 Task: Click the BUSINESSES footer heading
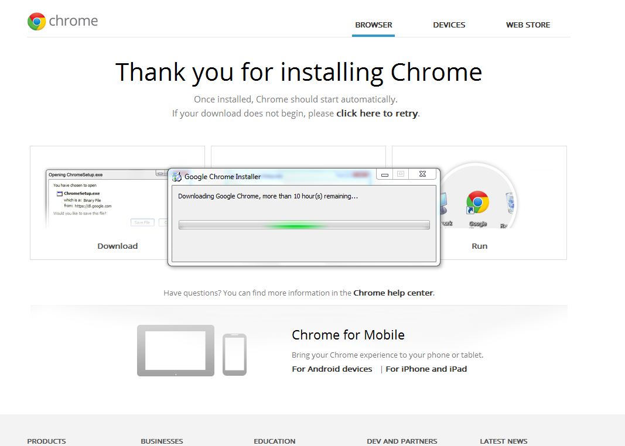pos(162,441)
